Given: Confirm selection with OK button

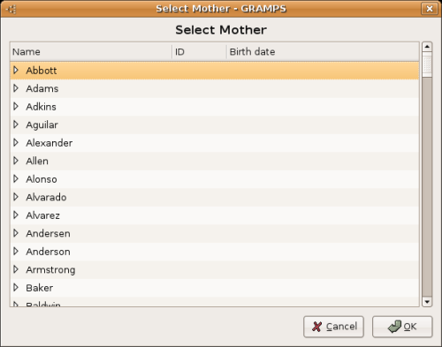Looking at the screenshot, I should click(402, 327).
